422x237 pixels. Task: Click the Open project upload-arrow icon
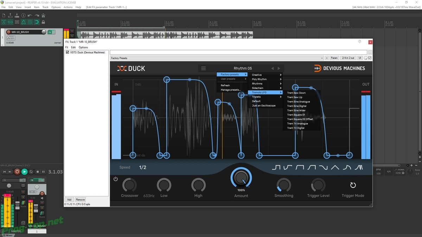pyautogui.click(x=10, y=15)
